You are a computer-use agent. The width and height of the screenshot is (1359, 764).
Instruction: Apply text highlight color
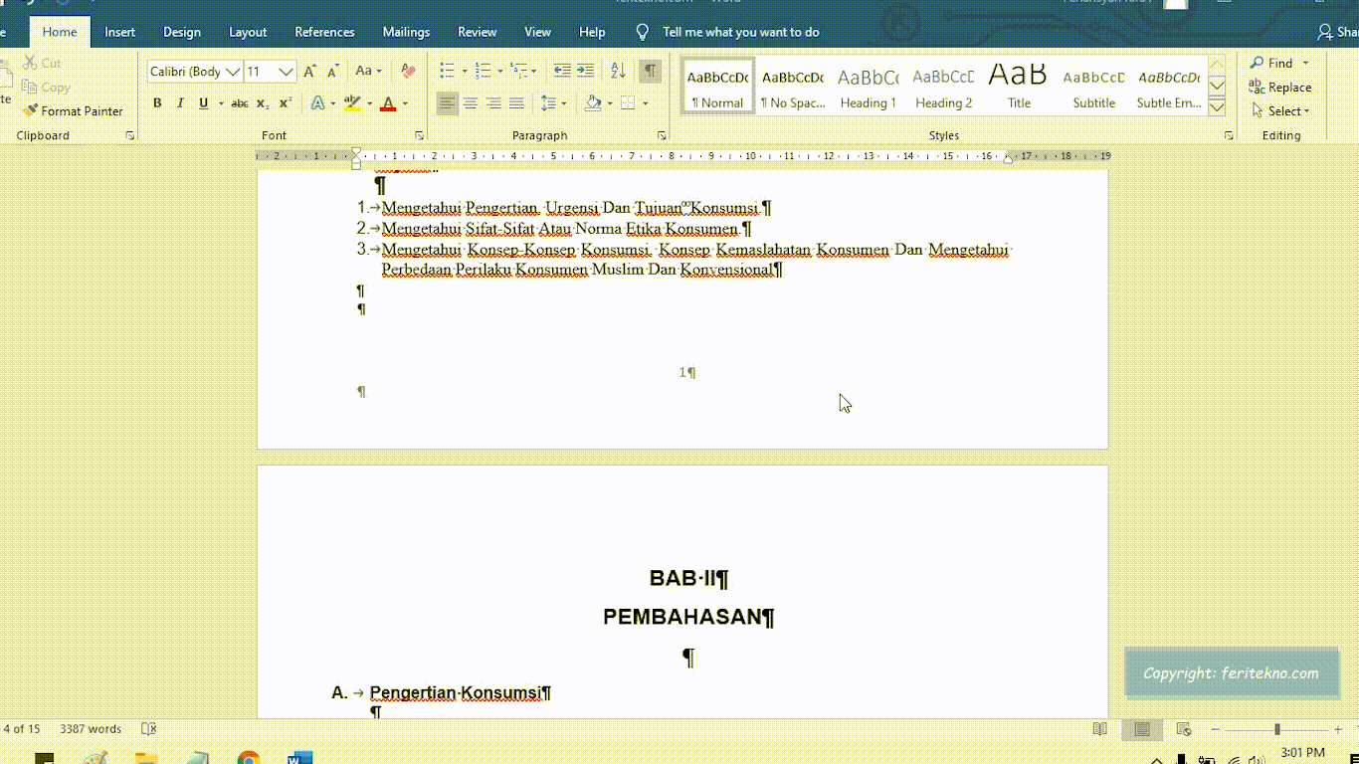click(350, 103)
